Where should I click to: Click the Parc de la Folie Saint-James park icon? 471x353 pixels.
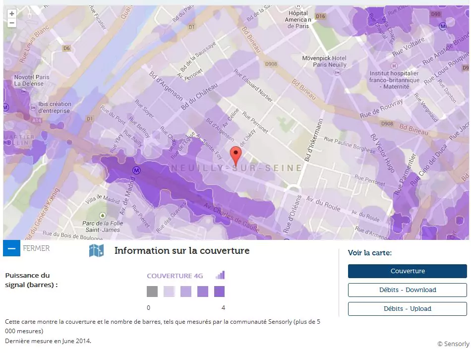[x=102, y=216]
